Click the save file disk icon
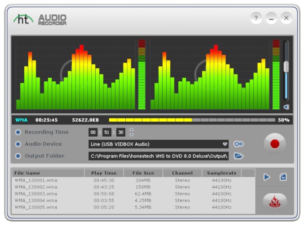 [283, 177]
